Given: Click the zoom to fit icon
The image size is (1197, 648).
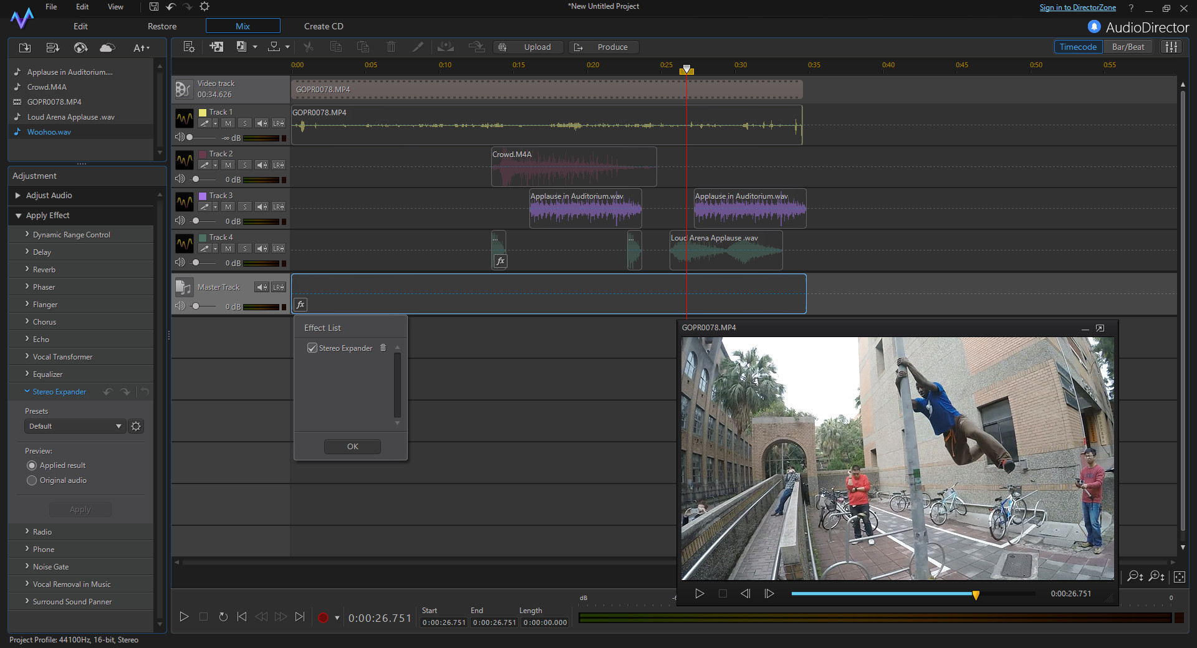Looking at the screenshot, I should tap(1180, 576).
